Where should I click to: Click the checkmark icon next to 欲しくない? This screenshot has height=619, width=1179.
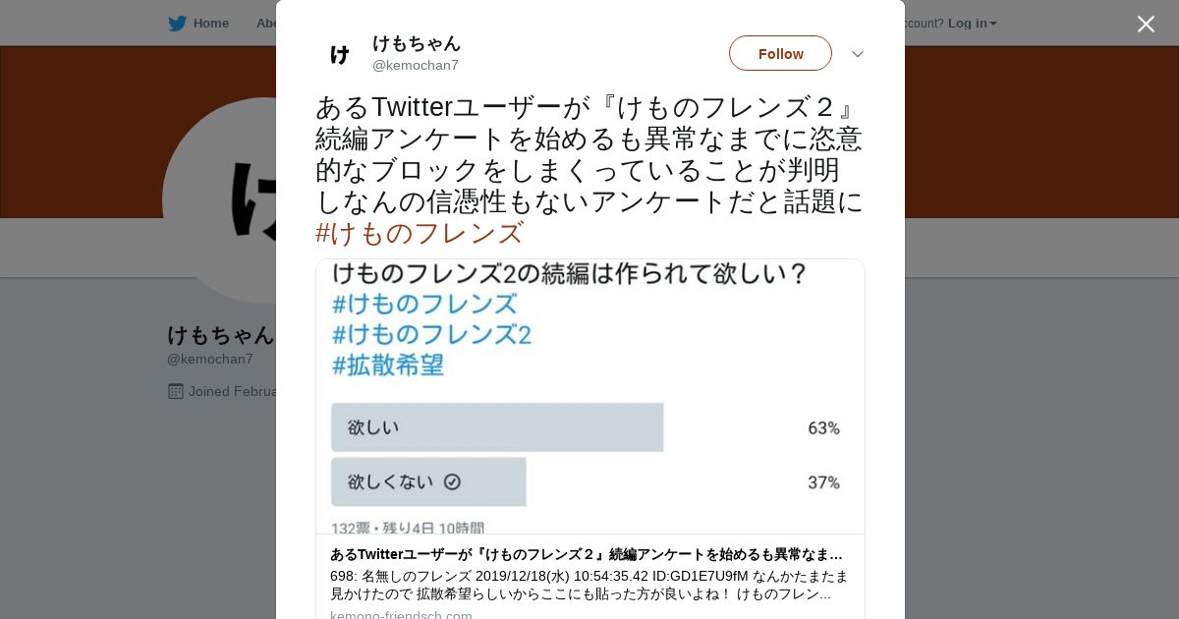[452, 481]
